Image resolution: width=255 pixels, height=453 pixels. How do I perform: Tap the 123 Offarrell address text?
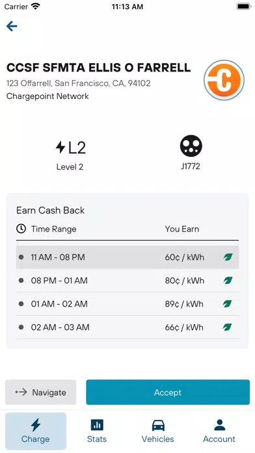pyautogui.click(x=78, y=83)
